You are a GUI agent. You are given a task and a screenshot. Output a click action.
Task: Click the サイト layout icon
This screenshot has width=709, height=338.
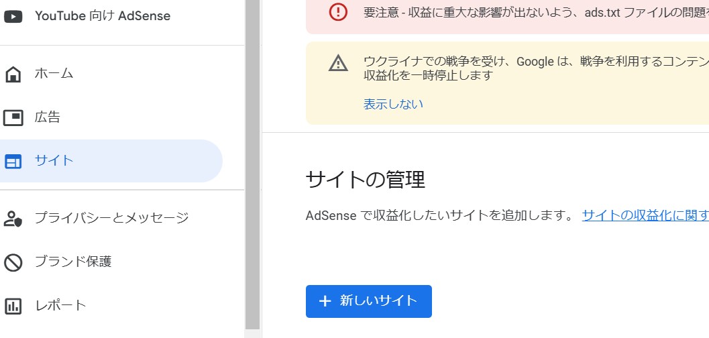tap(13, 162)
